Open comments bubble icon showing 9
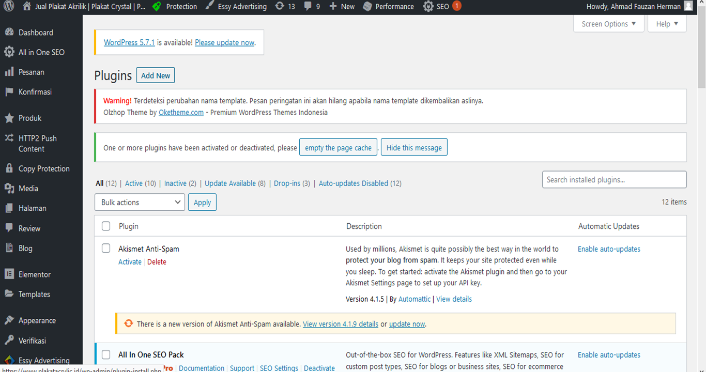The height and width of the screenshot is (372, 706). point(308,6)
